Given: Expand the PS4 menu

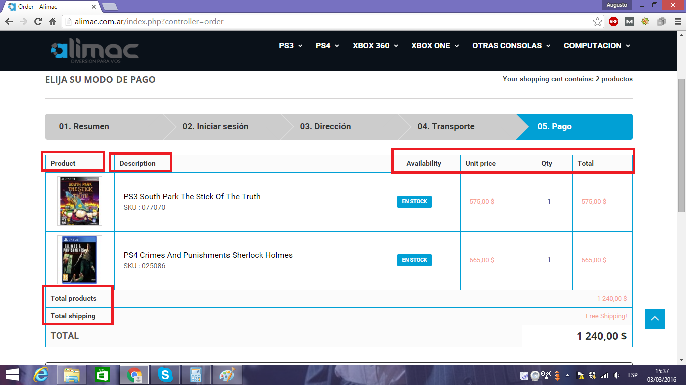Looking at the screenshot, I should 327,46.
